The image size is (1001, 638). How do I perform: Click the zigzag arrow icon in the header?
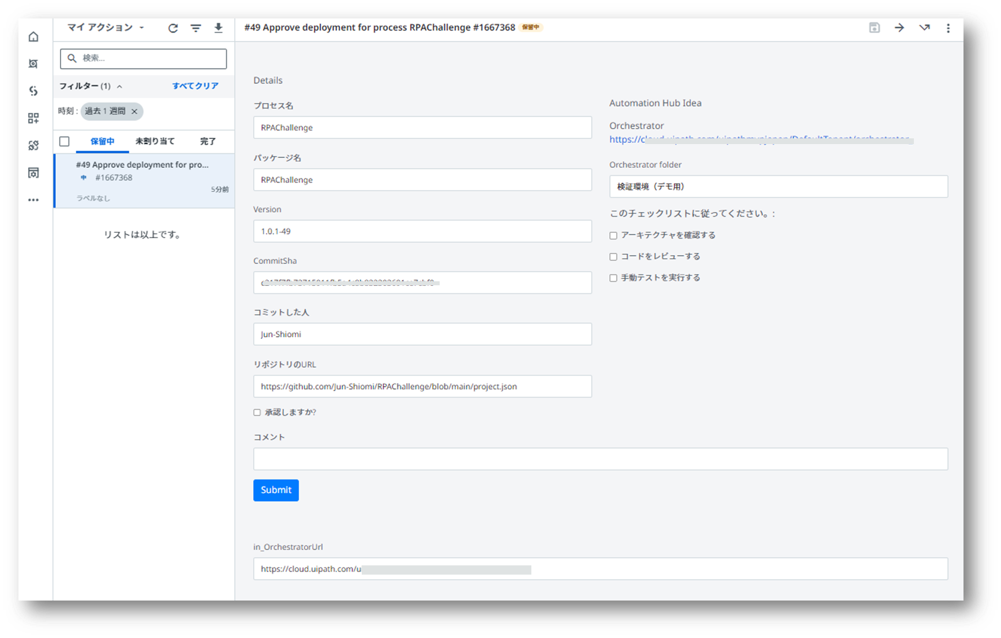click(924, 28)
